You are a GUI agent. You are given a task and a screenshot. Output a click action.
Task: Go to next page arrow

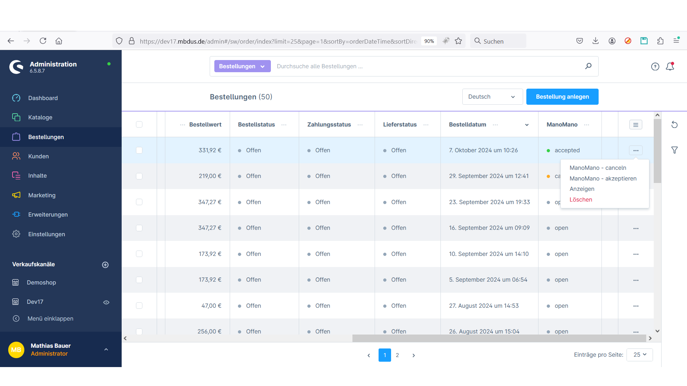coord(414,355)
